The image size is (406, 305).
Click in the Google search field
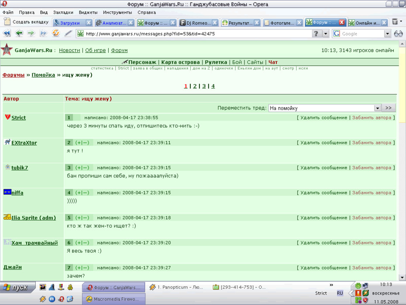click(x=362, y=34)
